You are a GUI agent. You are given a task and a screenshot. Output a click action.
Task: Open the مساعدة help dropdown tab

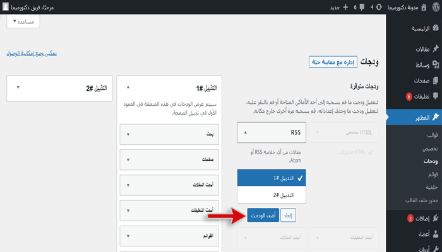23,21
